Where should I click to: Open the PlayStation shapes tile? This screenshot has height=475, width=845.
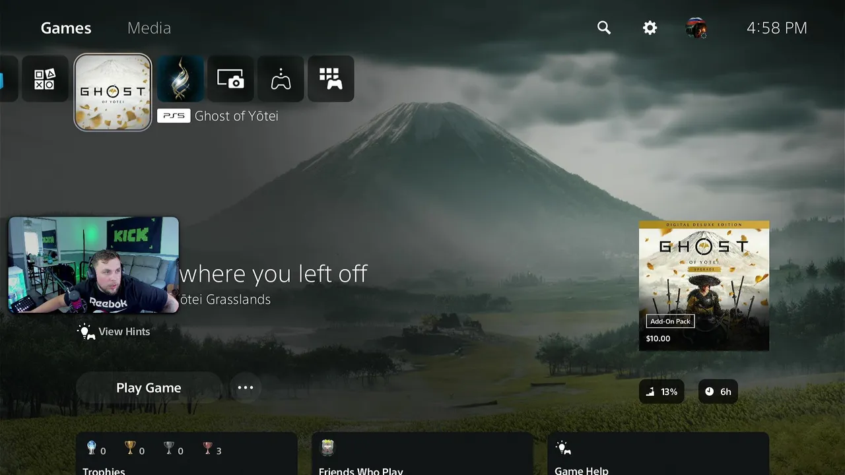point(45,79)
